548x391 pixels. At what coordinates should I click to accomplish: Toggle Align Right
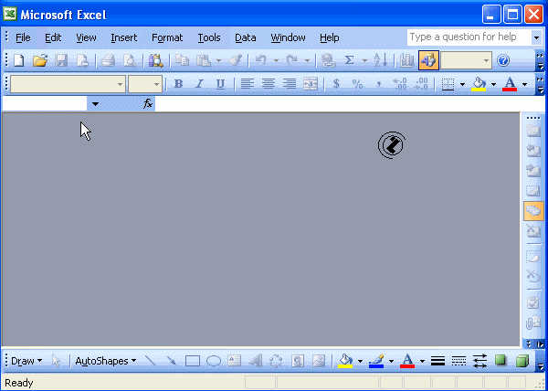(x=290, y=84)
